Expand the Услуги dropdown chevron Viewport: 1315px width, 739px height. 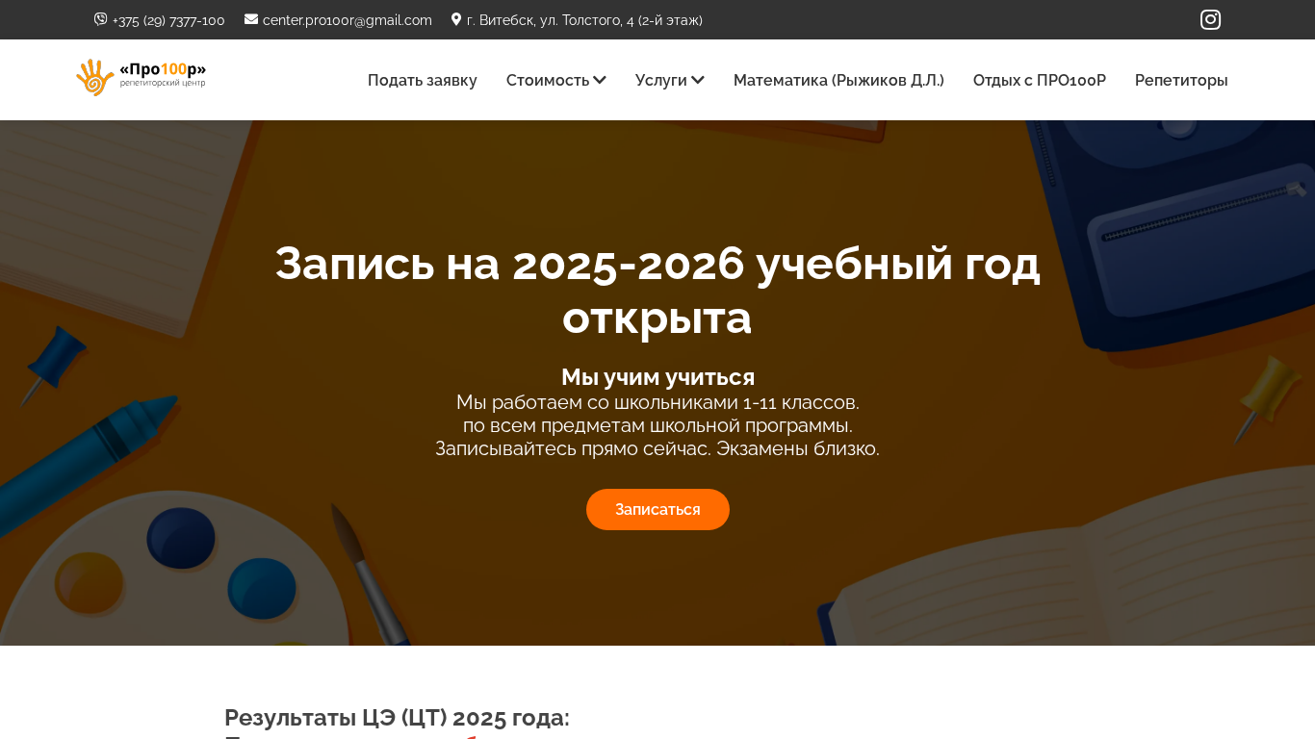click(698, 80)
